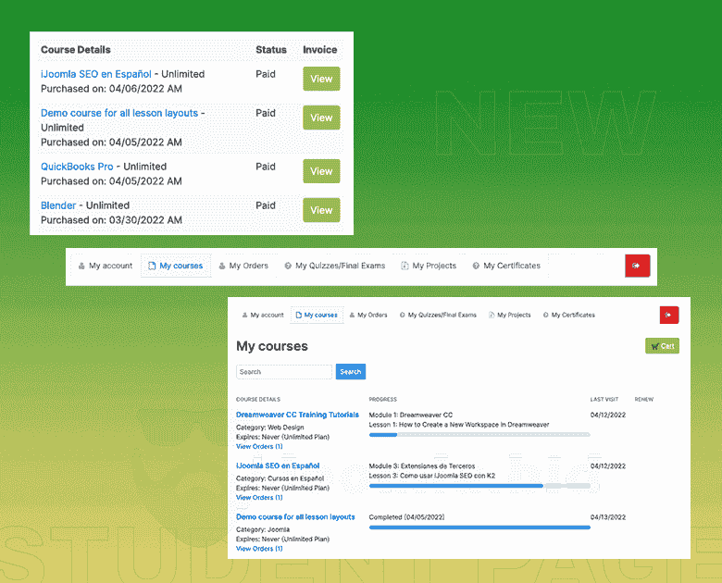
Task: Open My Quizzes/Final Exams in wide navigation bar
Action: coord(334,266)
